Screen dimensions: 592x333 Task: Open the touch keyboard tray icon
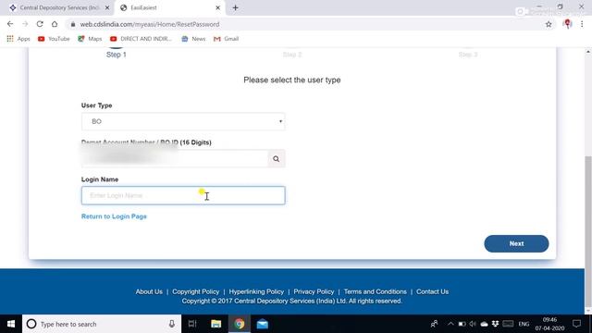coord(508,324)
